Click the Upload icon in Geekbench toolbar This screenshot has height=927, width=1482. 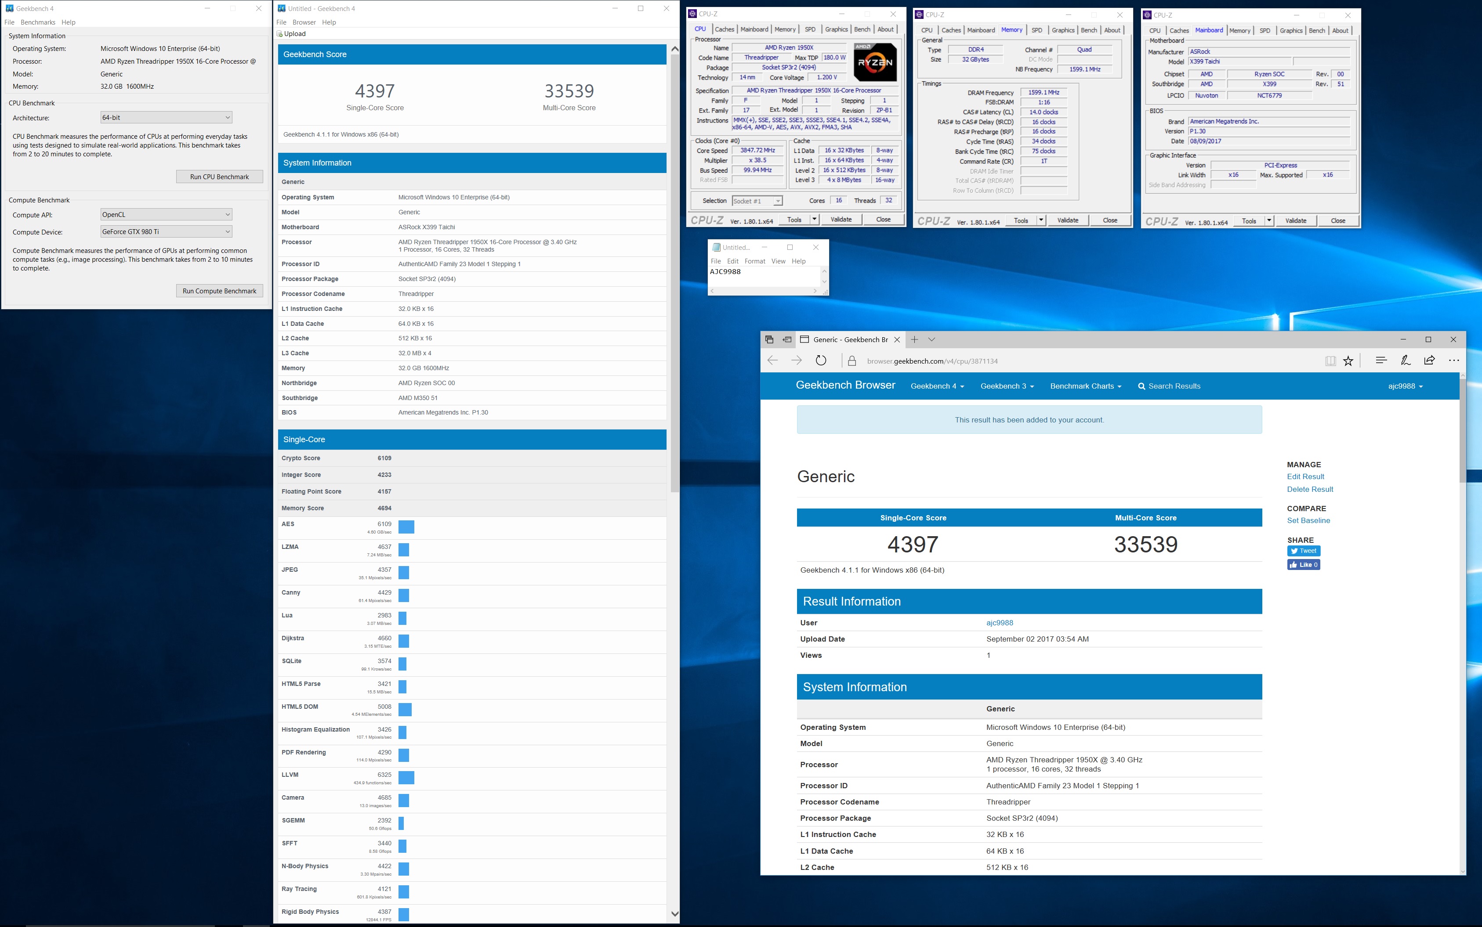[280, 34]
